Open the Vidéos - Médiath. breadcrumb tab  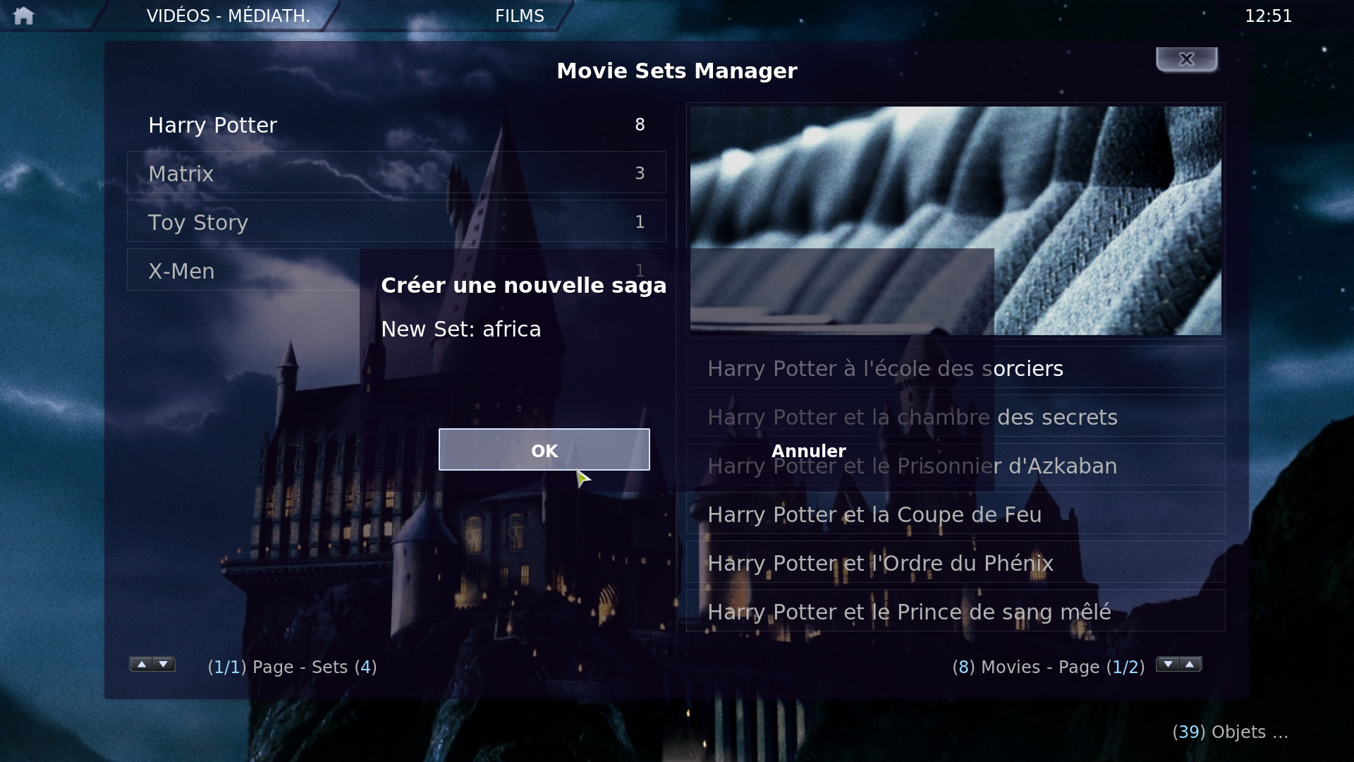(228, 16)
